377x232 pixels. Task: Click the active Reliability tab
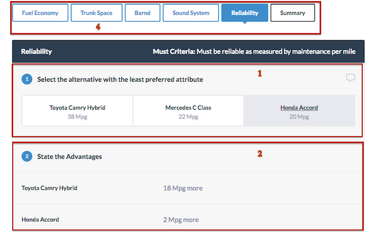[x=245, y=13]
